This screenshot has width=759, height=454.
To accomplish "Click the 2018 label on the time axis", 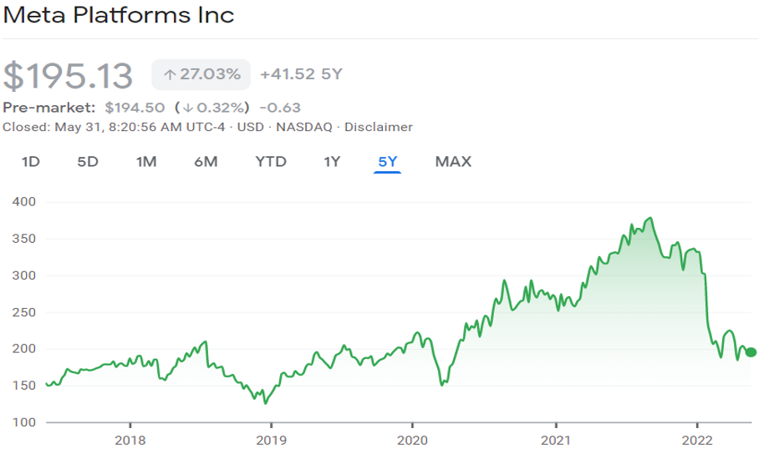I will pyautogui.click(x=130, y=440).
